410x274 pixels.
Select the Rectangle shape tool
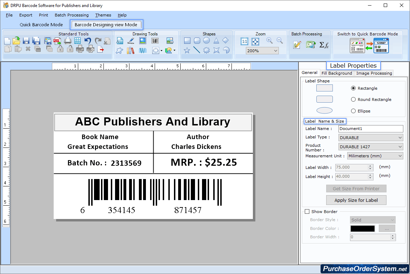pos(187,41)
